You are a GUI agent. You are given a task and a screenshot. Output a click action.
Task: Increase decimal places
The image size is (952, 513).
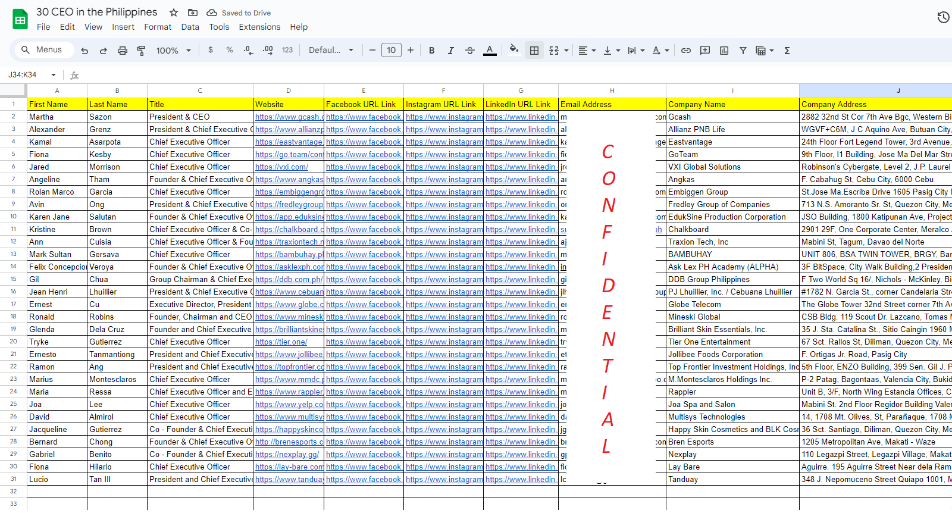[268, 51]
